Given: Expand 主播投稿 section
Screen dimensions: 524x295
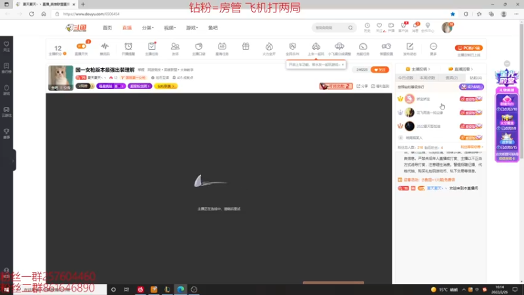Looking at the screenshot, I should (x=418, y=69).
